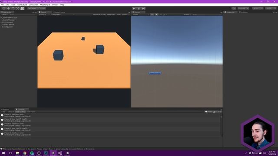The height and width of the screenshot is (156, 278).
Task: Select the Rotate tool
Action: 13,9
